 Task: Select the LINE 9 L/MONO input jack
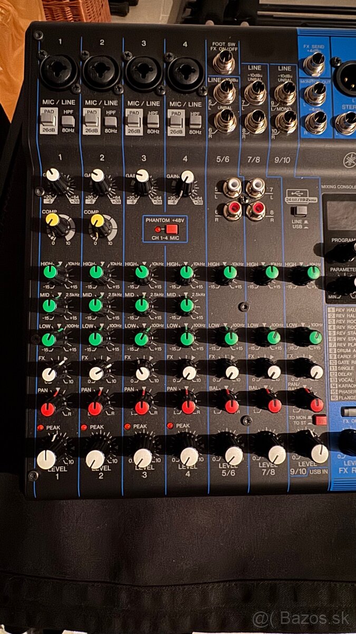[286, 94]
